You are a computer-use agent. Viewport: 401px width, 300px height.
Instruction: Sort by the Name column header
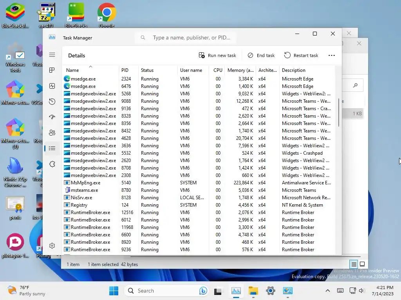[90, 70]
